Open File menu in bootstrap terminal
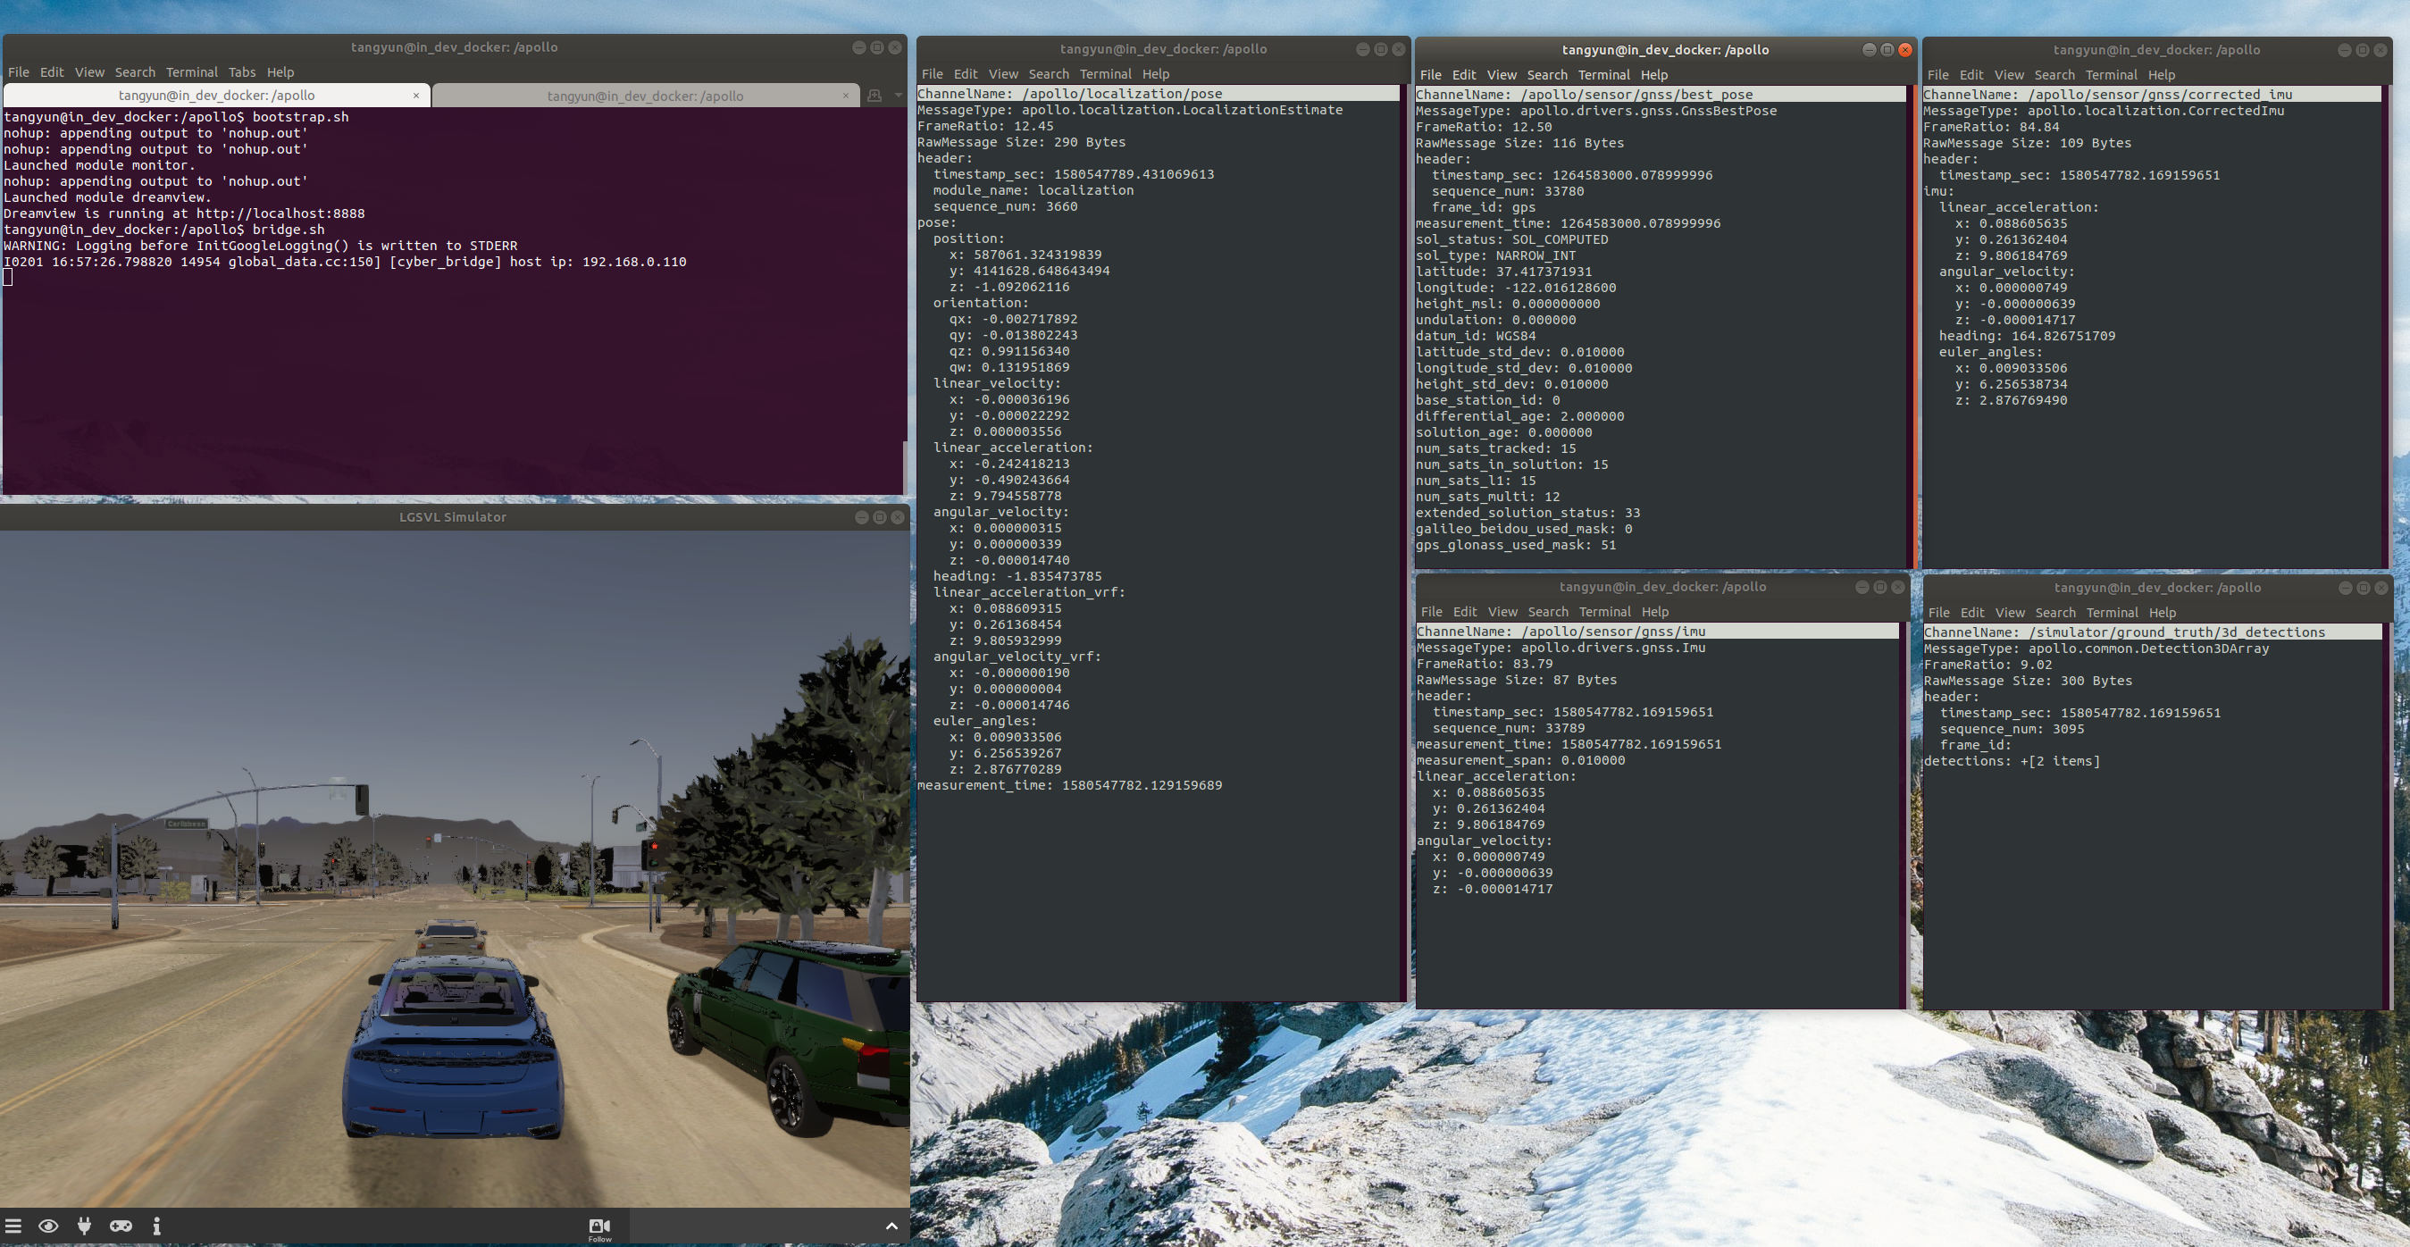The height and width of the screenshot is (1247, 2410). click(19, 72)
